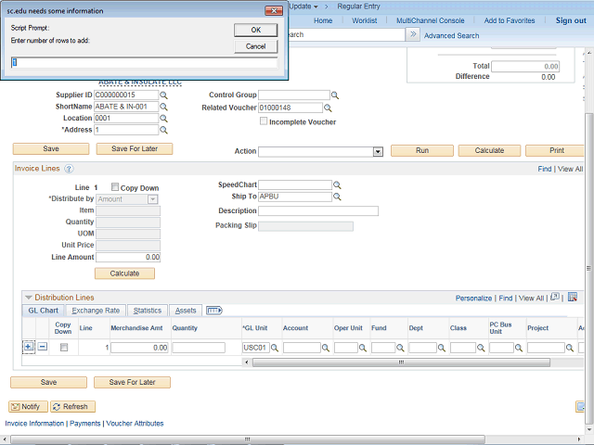Click the Ship To lookup icon

[337, 197]
